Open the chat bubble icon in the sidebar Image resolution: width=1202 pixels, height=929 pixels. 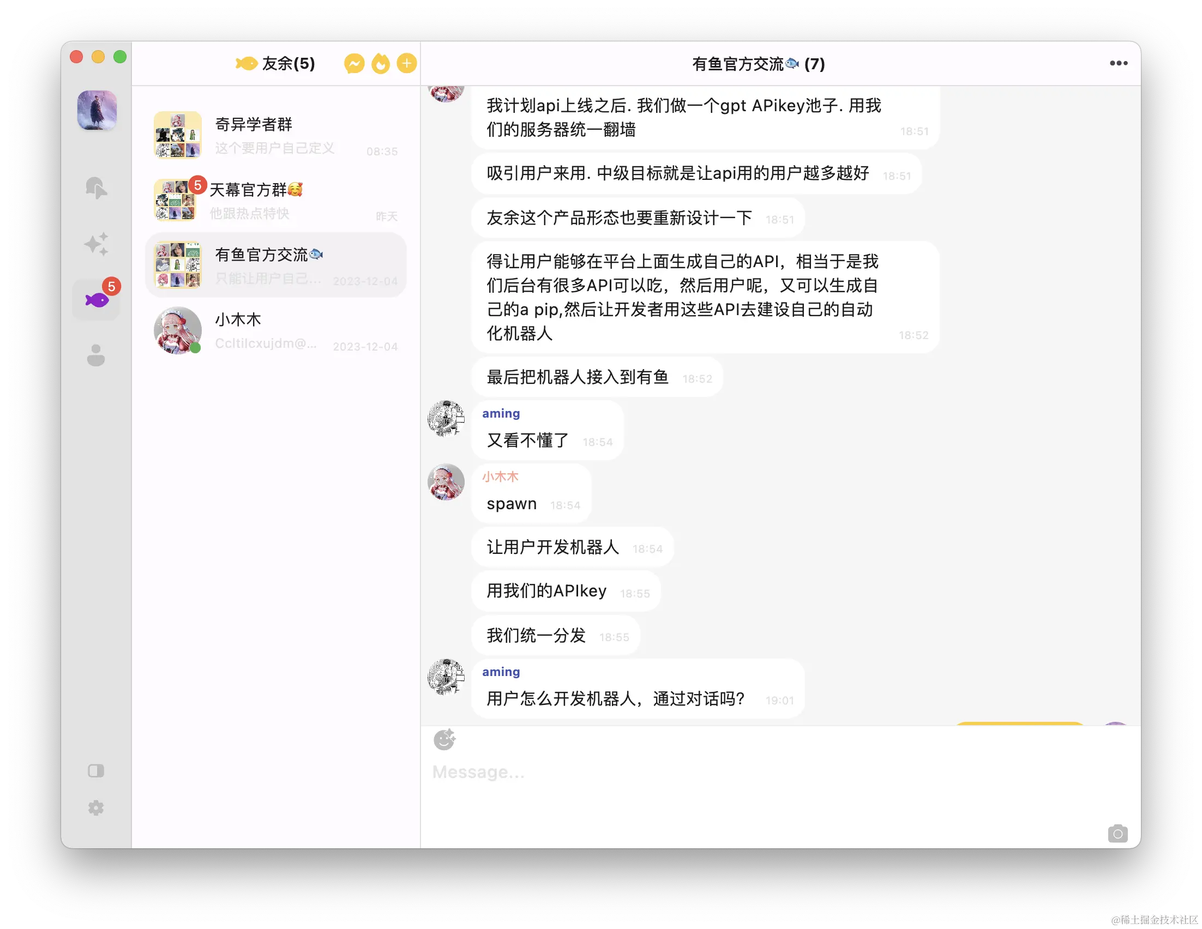point(97,188)
